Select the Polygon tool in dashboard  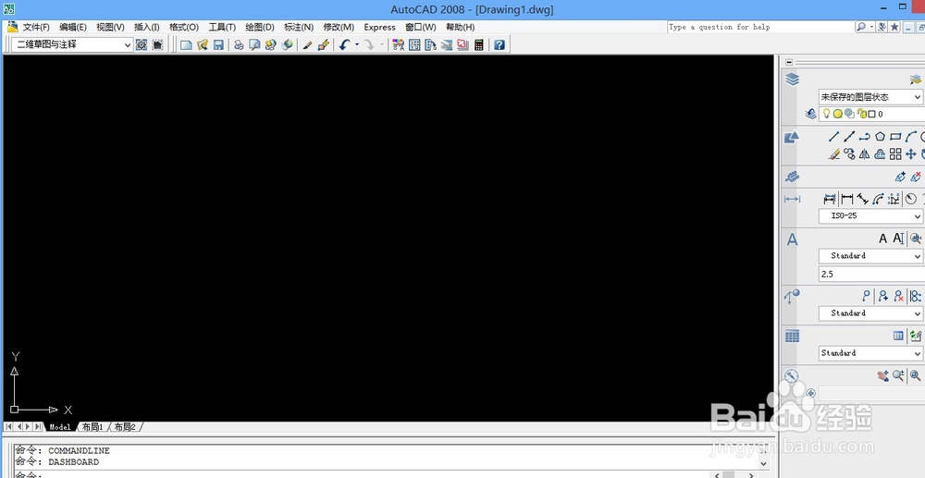pos(881,137)
